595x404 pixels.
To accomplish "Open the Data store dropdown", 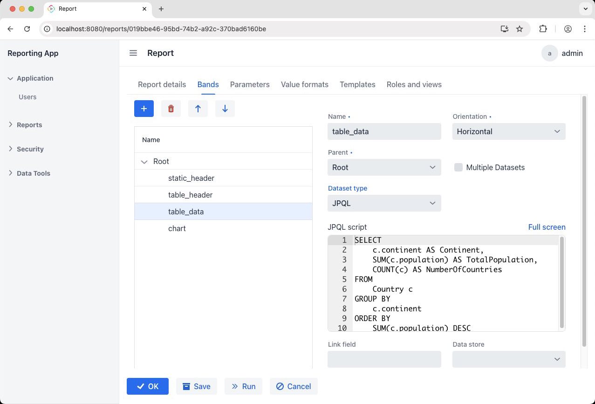I will 509,359.
